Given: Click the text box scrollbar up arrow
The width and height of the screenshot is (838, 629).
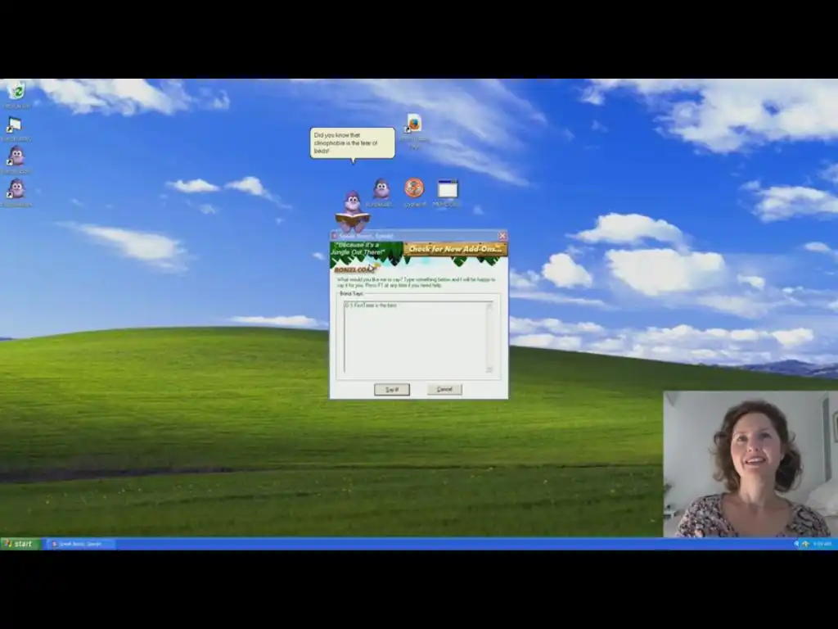Looking at the screenshot, I should [x=489, y=305].
